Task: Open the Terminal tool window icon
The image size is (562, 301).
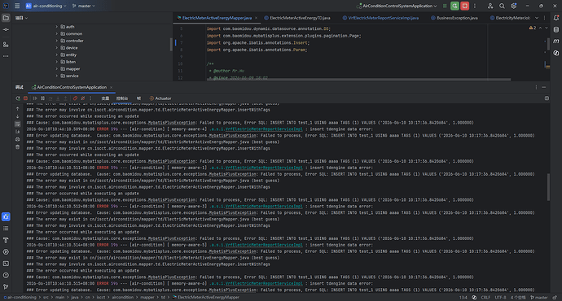Action: [6, 264]
